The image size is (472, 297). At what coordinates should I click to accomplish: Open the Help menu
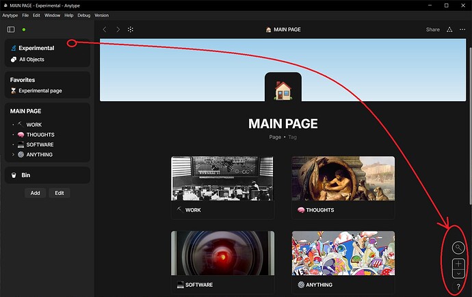(x=69, y=15)
